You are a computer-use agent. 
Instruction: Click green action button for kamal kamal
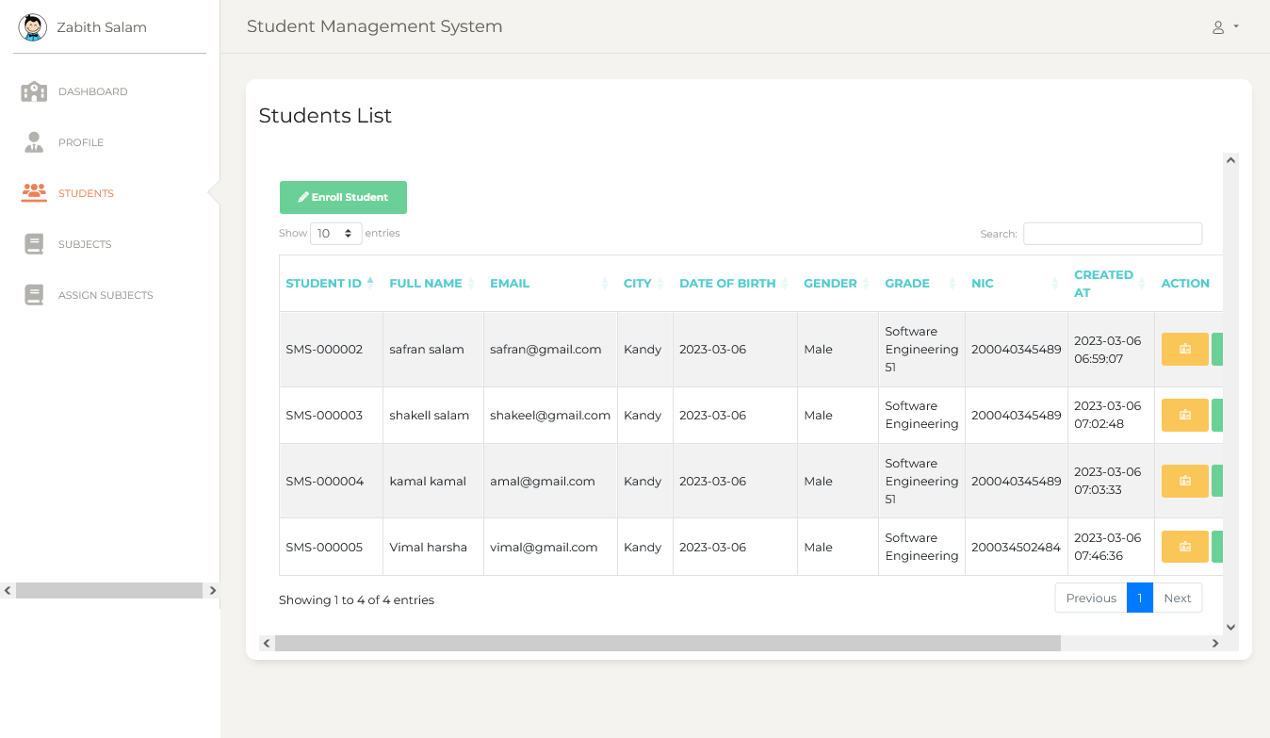[1217, 481]
